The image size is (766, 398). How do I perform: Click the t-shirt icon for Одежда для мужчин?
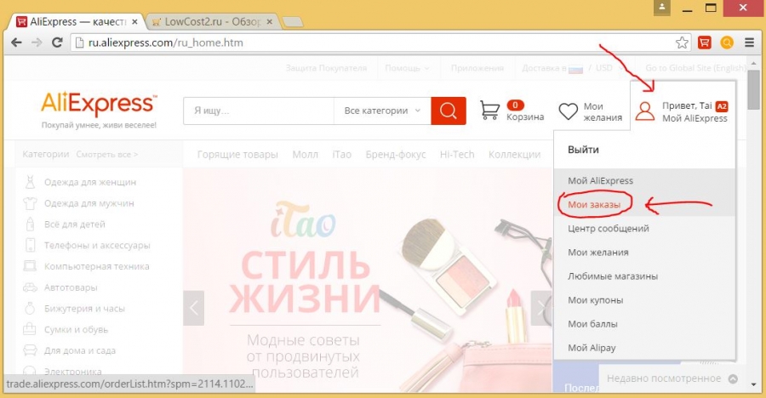coord(30,203)
